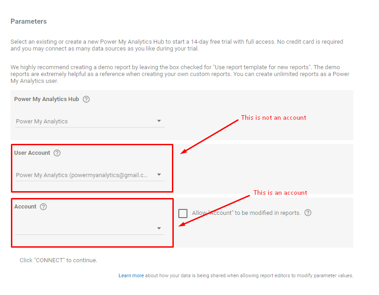Click the Parameters section heading
This screenshot has height=295, width=379.
click(x=28, y=21)
